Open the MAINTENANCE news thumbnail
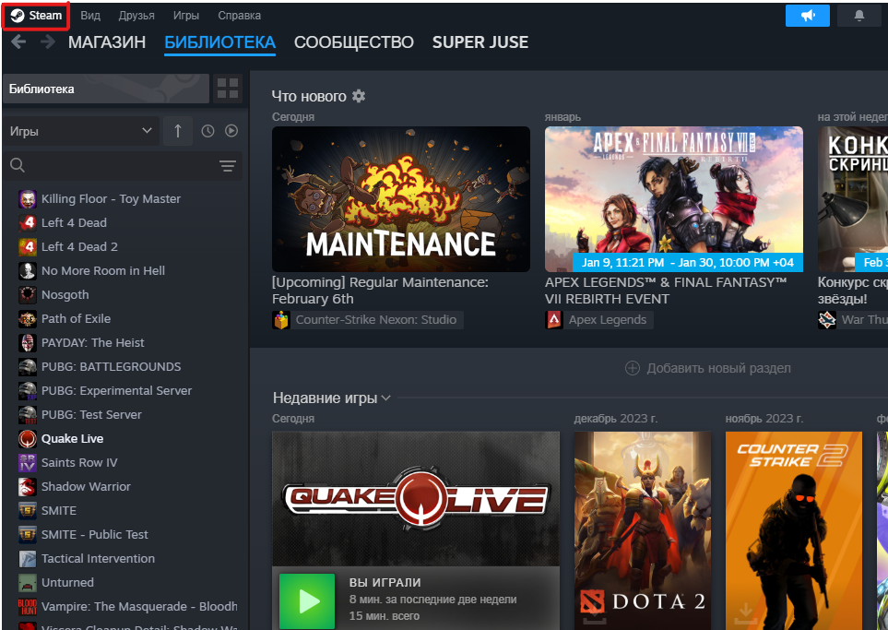Screen dimensions: 888x630 (x=401, y=199)
